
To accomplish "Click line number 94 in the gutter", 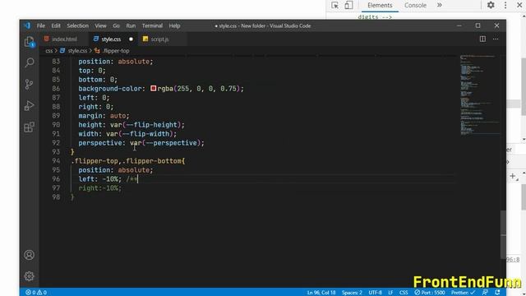I will 56,161.
